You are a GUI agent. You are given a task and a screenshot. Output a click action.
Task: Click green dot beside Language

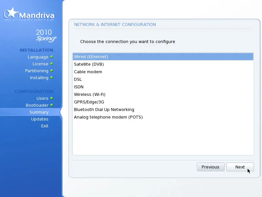(52, 57)
